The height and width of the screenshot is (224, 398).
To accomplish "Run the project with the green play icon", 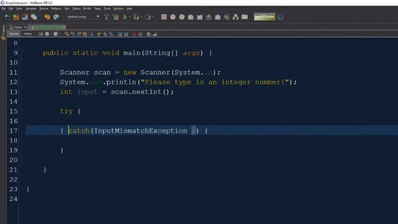I will (125, 17).
